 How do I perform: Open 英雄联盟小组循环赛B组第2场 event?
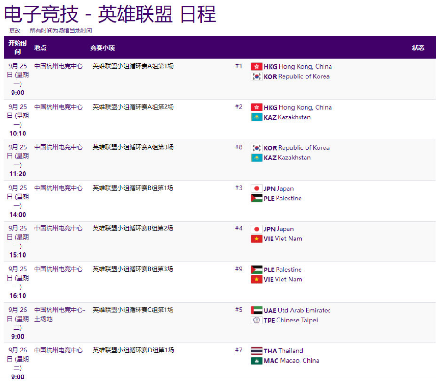pos(133,229)
